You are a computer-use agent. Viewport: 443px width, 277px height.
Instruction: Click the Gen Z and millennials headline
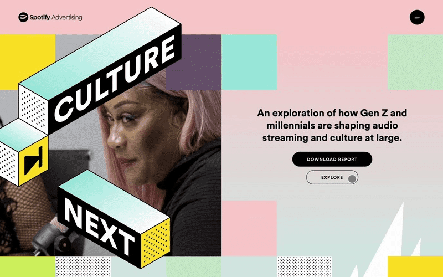tap(332, 125)
